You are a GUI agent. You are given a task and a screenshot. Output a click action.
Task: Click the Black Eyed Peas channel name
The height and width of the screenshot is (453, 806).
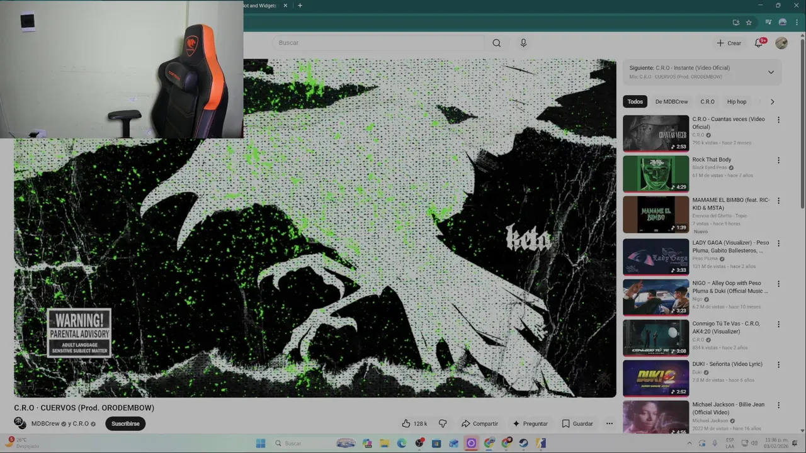pos(710,167)
